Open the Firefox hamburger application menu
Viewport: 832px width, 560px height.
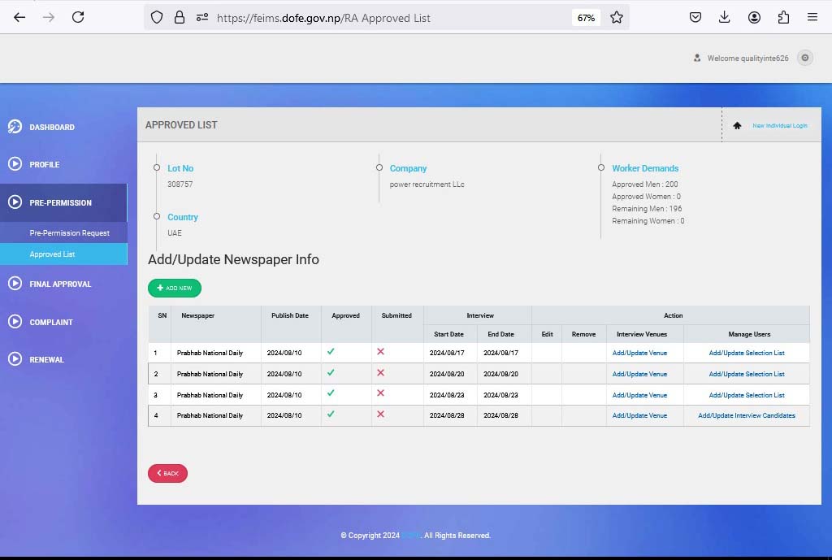[812, 17]
